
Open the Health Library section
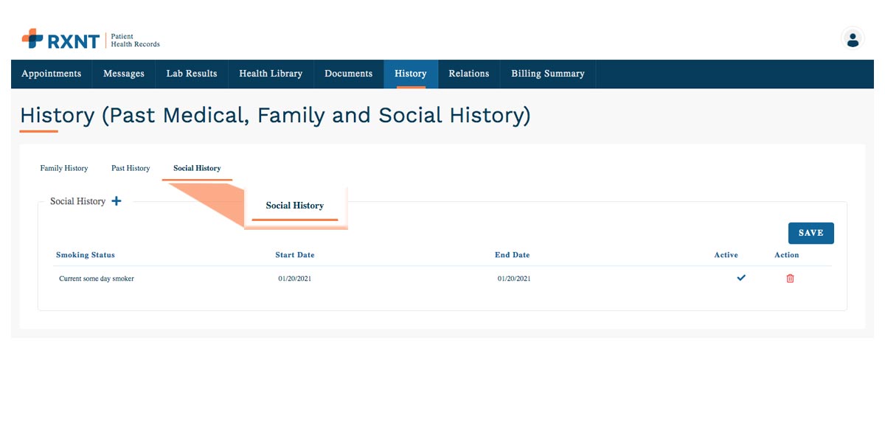point(271,74)
